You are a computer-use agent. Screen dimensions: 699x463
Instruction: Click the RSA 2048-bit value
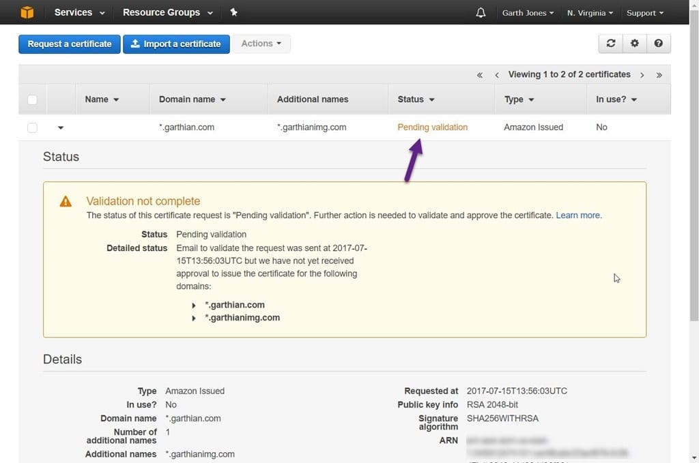[492, 404]
